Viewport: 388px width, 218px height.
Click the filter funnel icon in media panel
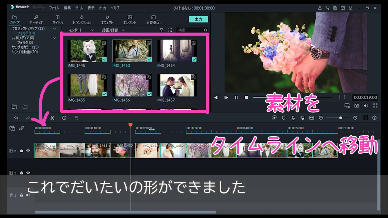click(161, 30)
